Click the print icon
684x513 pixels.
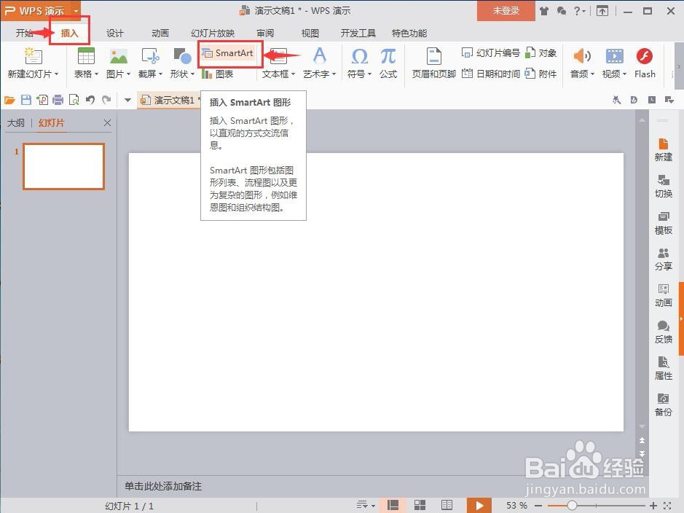58,101
